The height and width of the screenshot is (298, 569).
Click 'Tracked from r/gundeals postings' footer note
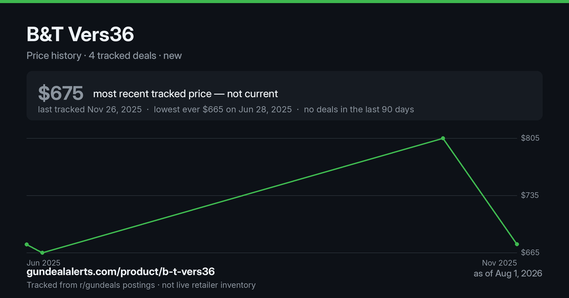coord(91,285)
